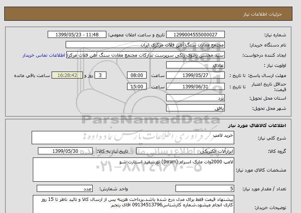
Task: Click the label شماره نیاز
Action: (x=275, y=35)
